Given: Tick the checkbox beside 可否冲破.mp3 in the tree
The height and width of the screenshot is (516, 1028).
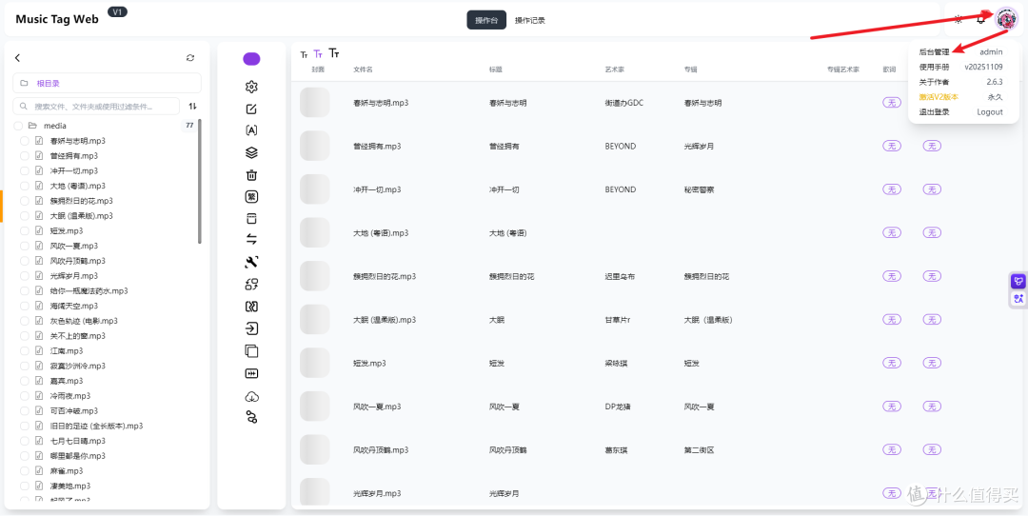Looking at the screenshot, I should (24, 411).
